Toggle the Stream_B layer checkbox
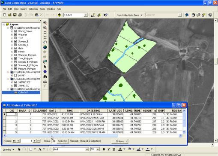Image resolution: width=218 pixels, height=156 pixels. (x=15, y=41)
